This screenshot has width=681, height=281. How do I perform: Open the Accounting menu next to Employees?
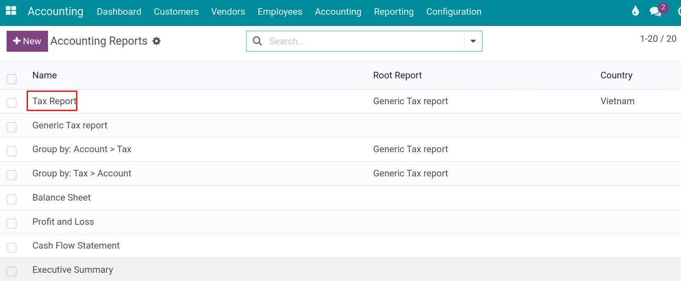click(338, 11)
